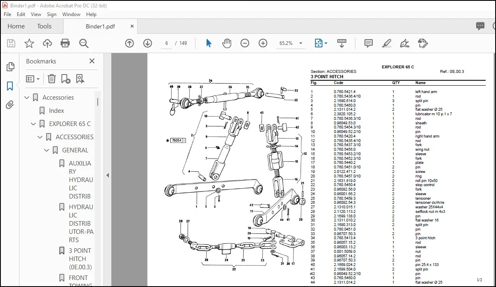Open the comments chat icon at top right
The height and width of the screenshot is (287, 496).
tap(480, 26)
